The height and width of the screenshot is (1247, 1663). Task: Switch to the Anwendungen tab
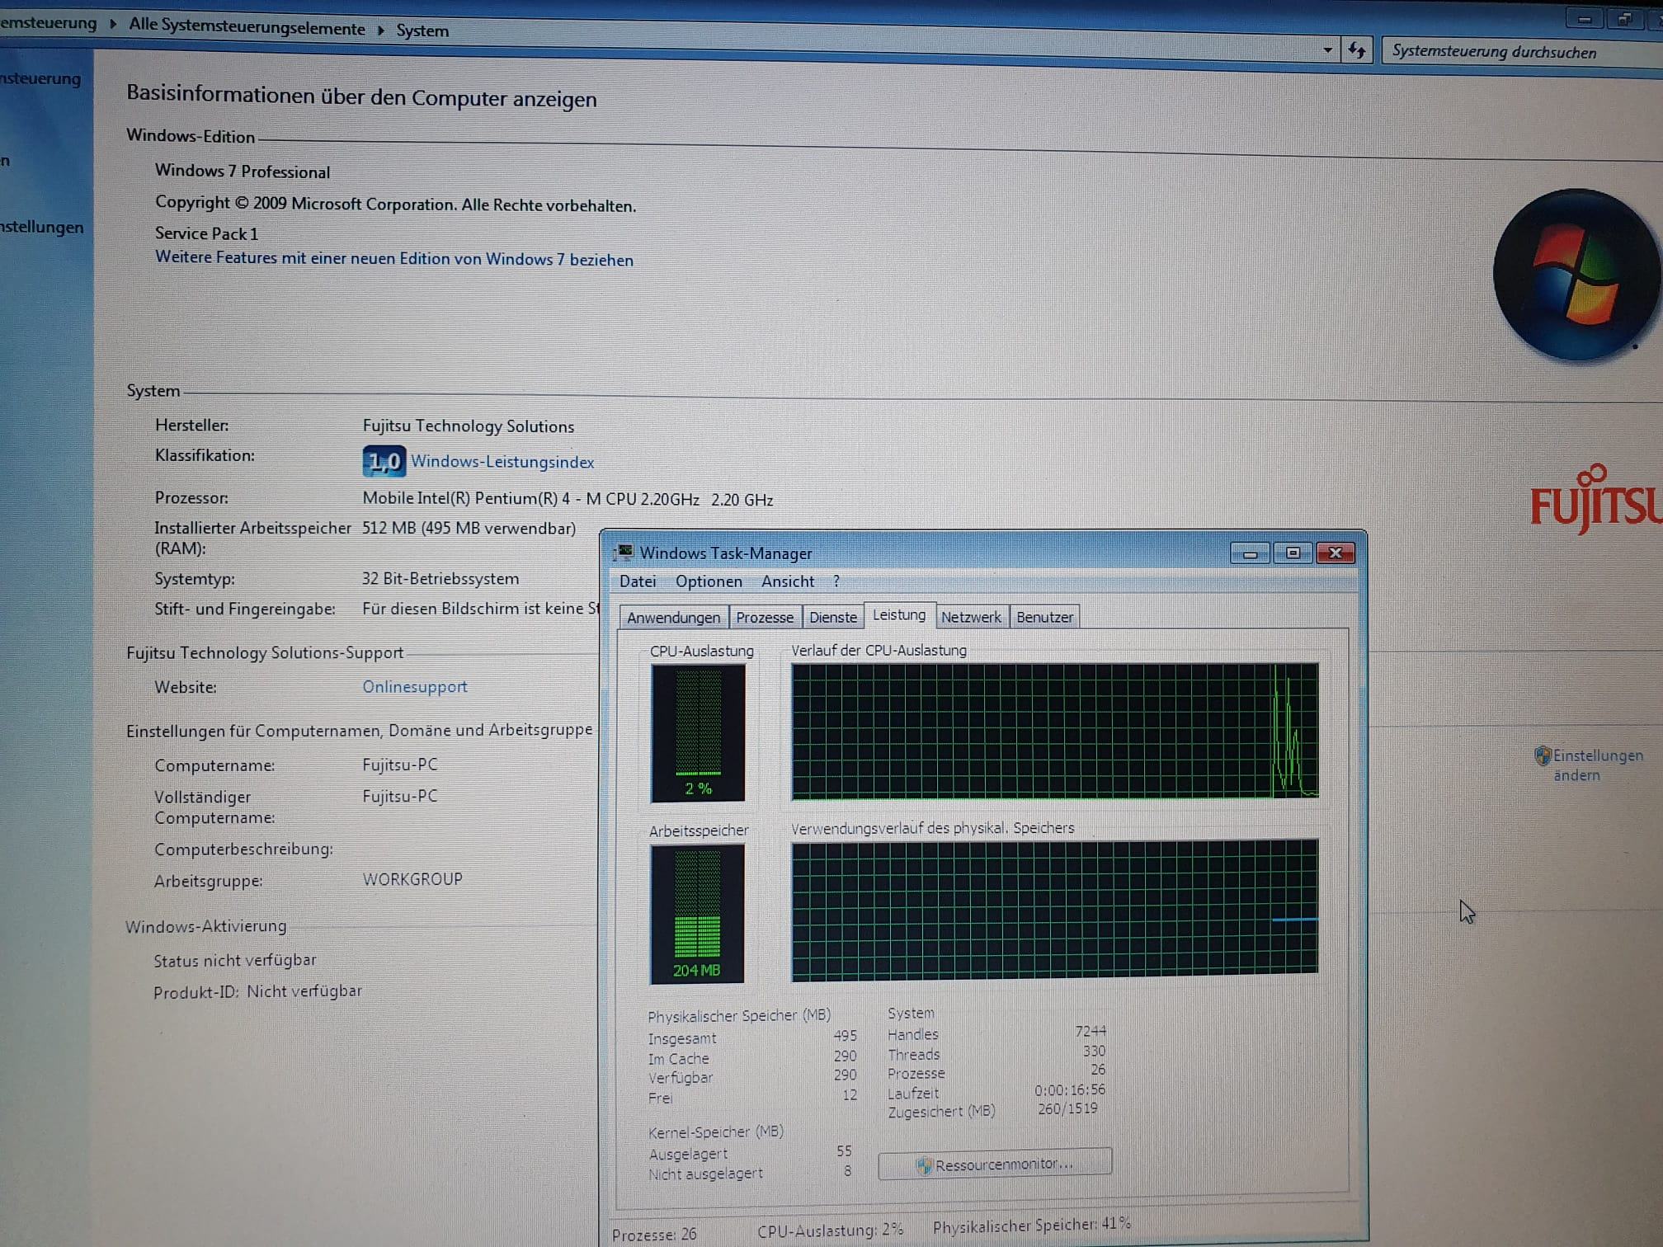point(673,617)
